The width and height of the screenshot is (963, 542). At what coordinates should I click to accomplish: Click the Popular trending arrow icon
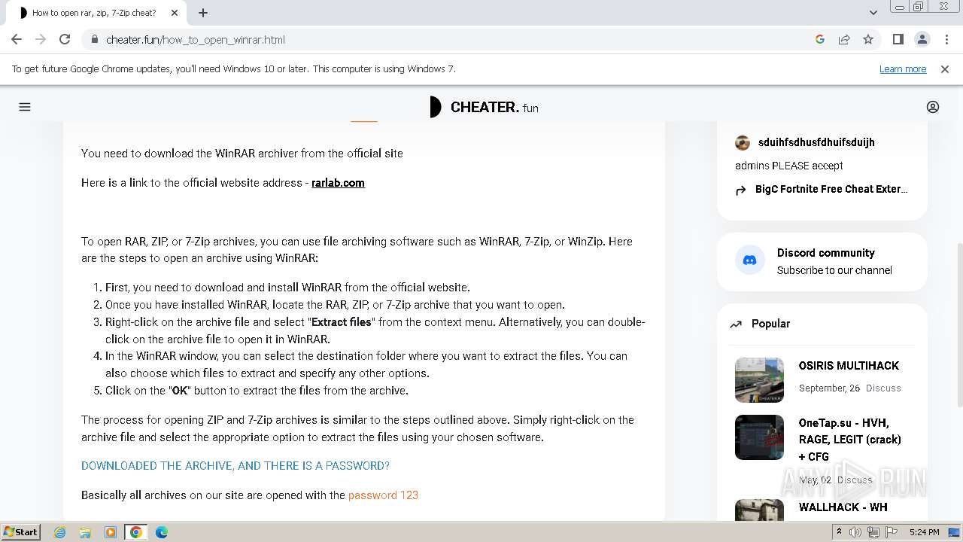pyautogui.click(x=736, y=324)
